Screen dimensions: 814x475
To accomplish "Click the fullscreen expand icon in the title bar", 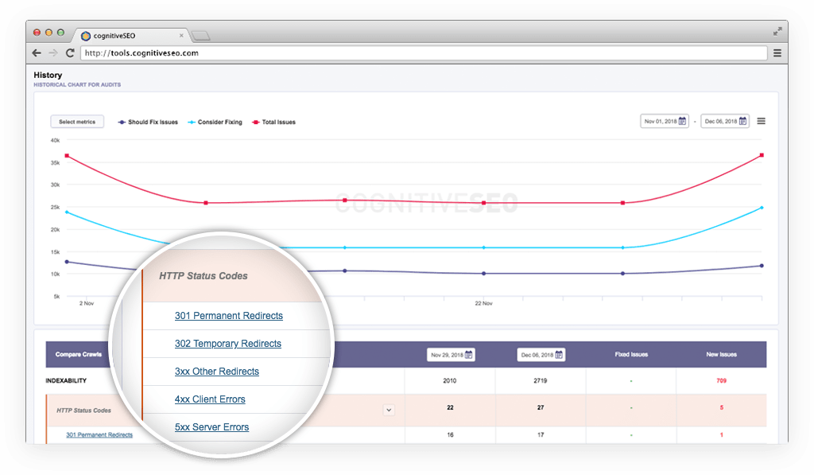I will (x=777, y=32).
